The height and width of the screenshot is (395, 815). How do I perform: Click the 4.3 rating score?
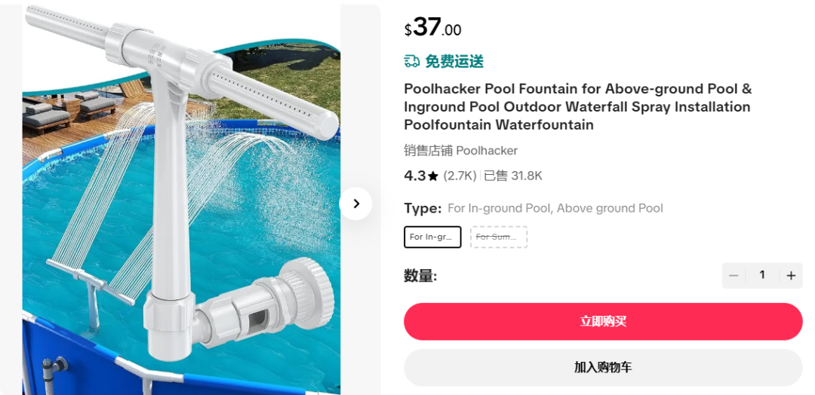click(x=415, y=176)
